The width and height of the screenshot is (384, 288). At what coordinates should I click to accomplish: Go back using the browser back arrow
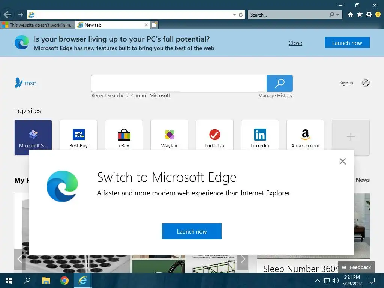(x=7, y=15)
